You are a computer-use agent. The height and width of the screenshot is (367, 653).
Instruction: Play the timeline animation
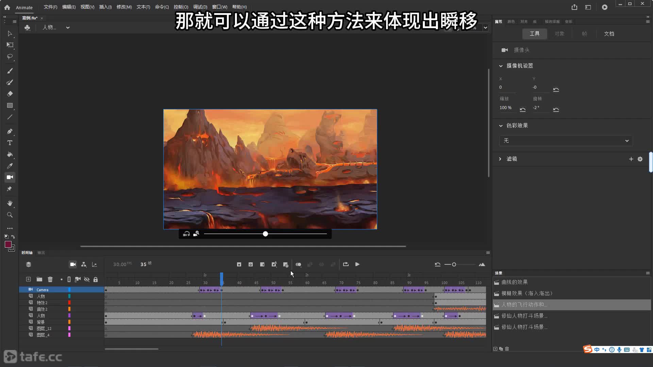click(357, 264)
